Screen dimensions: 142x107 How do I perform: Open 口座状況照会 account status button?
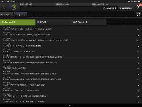[126, 9]
